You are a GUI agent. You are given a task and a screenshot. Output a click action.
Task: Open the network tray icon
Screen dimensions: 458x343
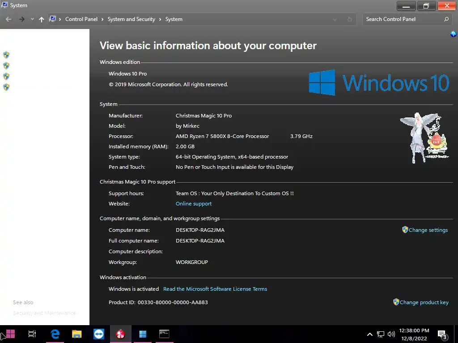pyautogui.click(x=380, y=334)
